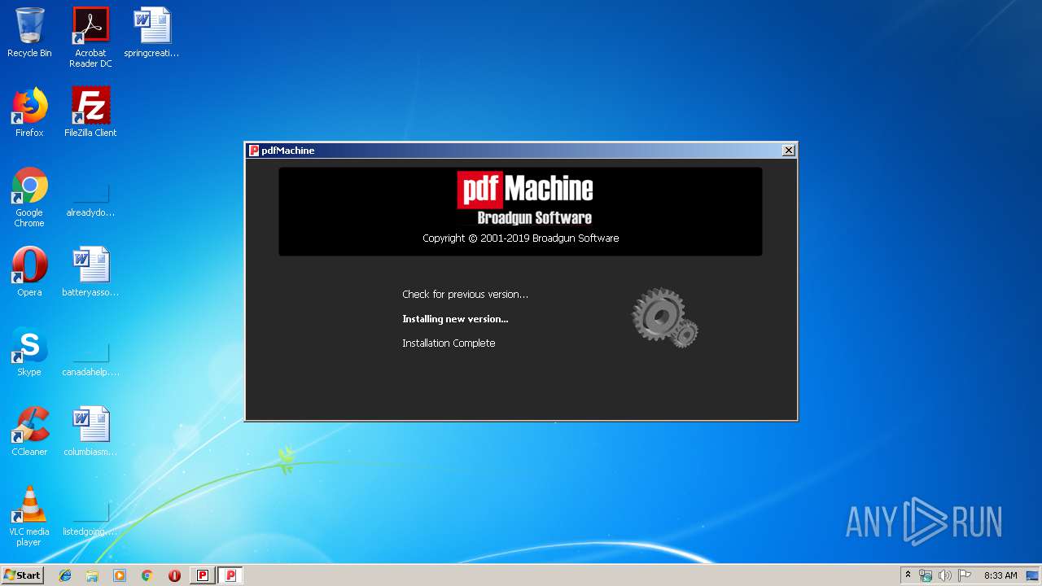Open the Recycle Bin desktop icon
This screenshot has width=1042, height=586.
point(29,33)
